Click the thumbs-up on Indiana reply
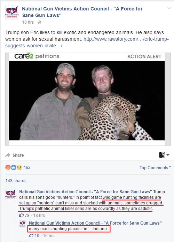The height and width of the screenshot is (242, 174). [31, 235]
